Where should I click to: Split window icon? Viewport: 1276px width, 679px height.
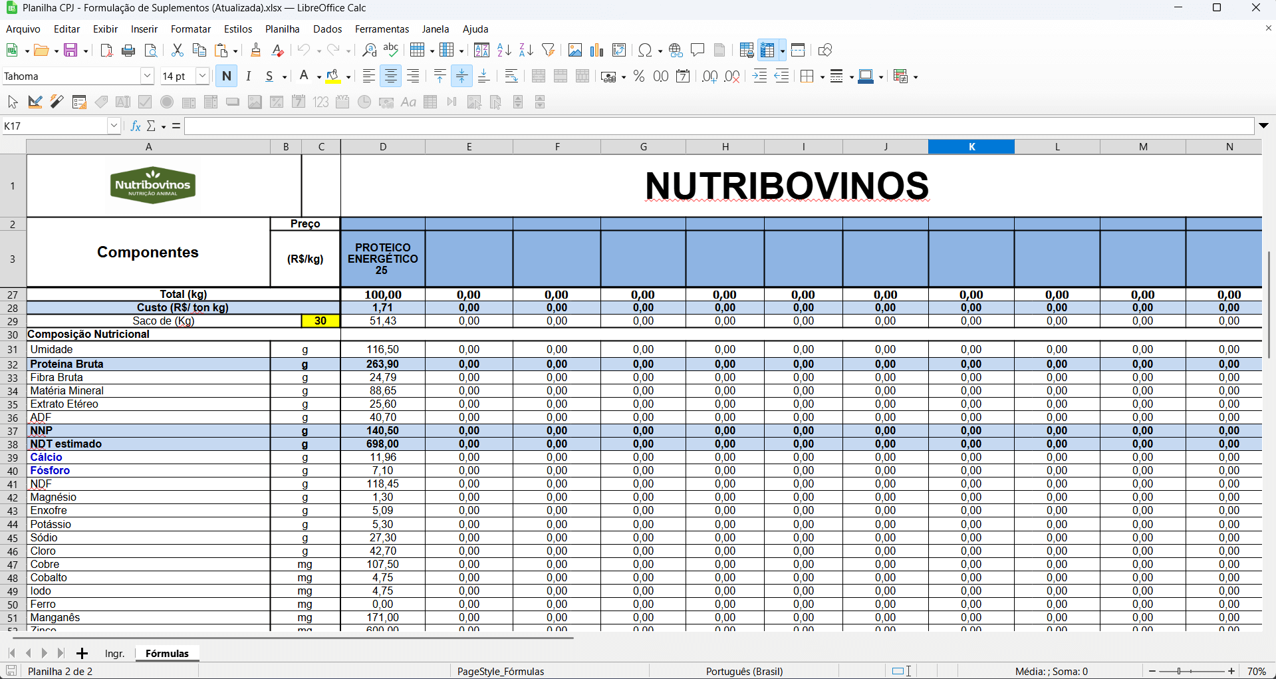(x=799, y=51)
